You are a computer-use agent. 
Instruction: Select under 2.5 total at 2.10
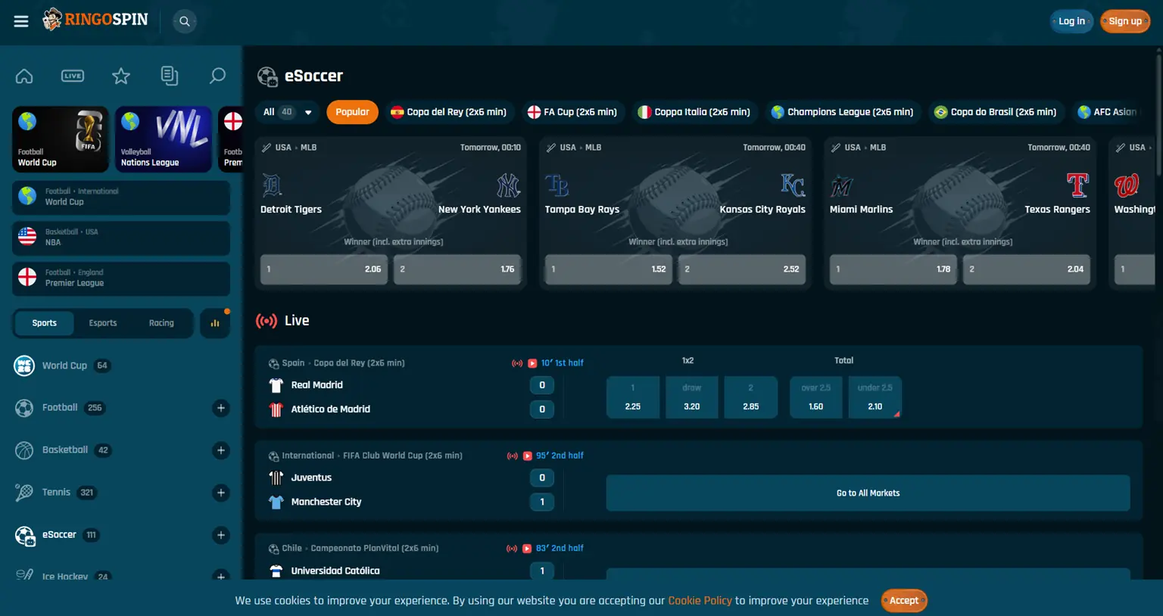875,397
